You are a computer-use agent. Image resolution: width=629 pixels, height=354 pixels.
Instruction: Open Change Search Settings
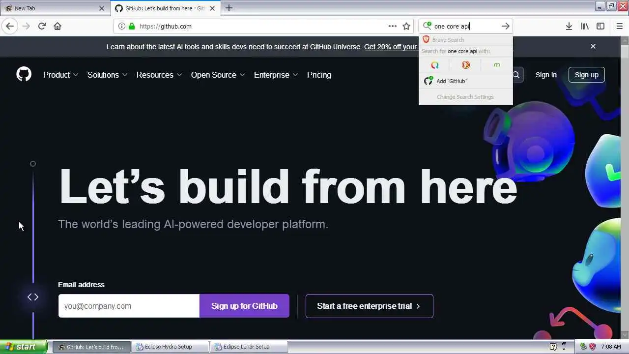pyautogui.click(x=465, y=97)
